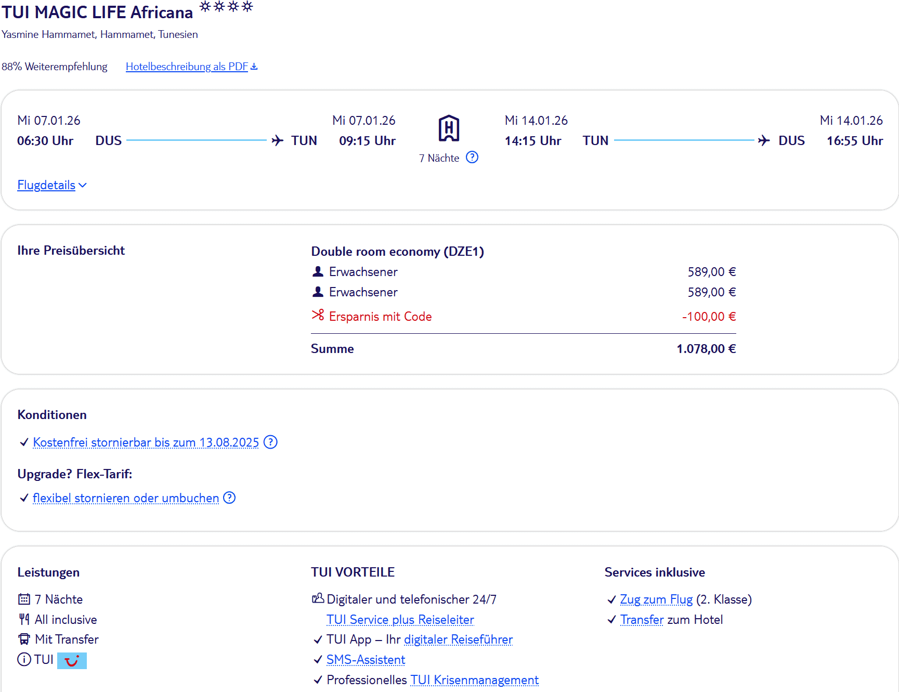Open the Transfer zum Hotel link
The height and width of the screenshot is (692, 899).
point(642,620)
